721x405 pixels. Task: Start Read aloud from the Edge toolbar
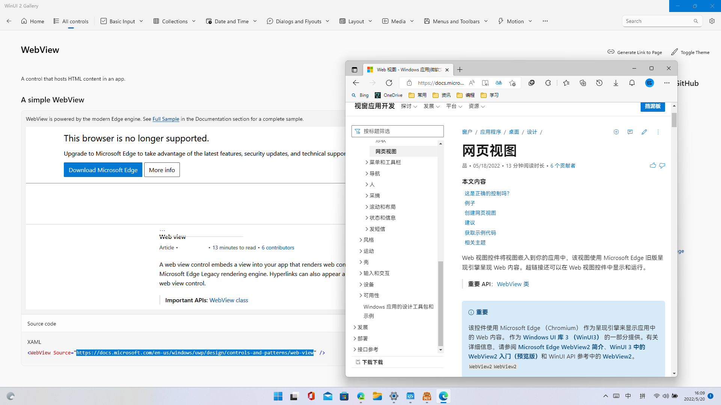pyautogui.click(x=471, y=83)
